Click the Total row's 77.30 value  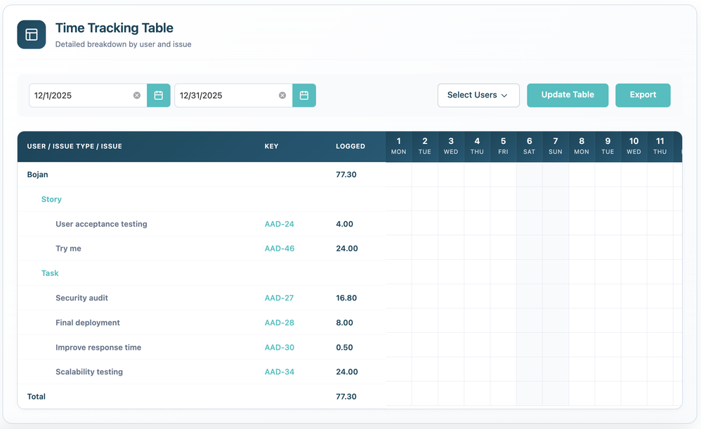coord(346,397)
